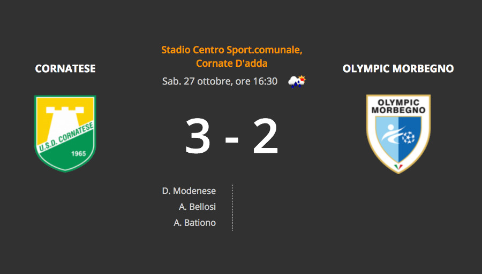The height and width of the screenshot is (274, 482).
Task: Click the white tower in Cornatese crest
Action: (x=65, y=123)
